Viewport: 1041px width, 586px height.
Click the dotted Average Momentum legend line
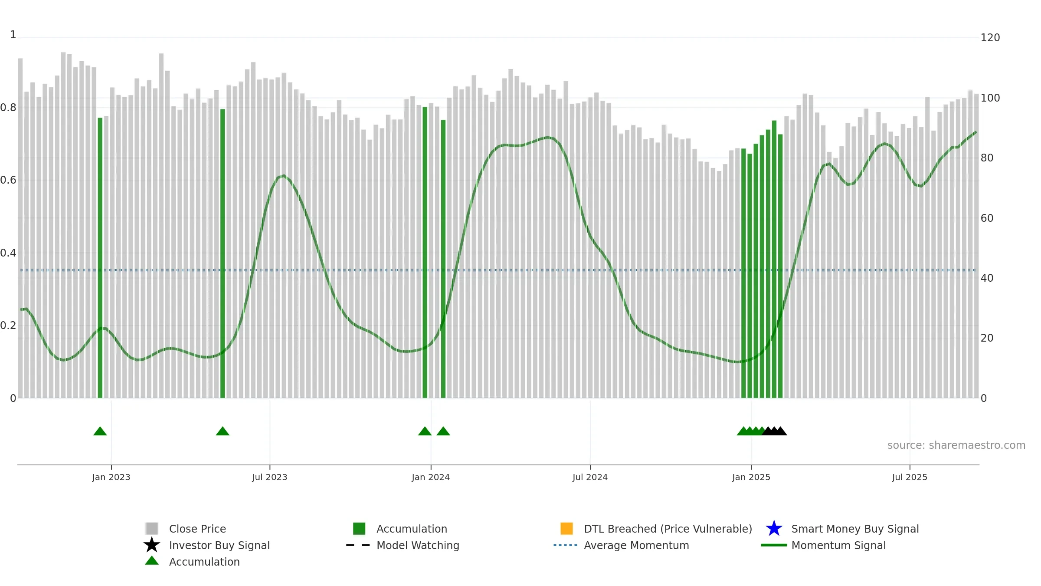(566, 545)
